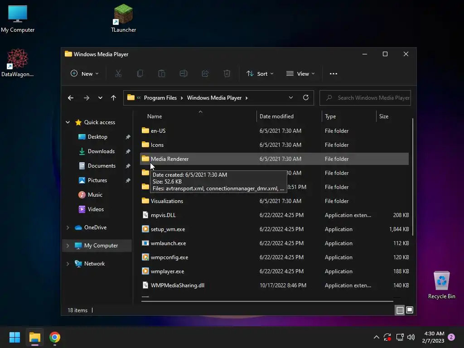This screenshot has height=348, width=464.
Task: Collapse the Quick access tree
Action: pos(68,122)
